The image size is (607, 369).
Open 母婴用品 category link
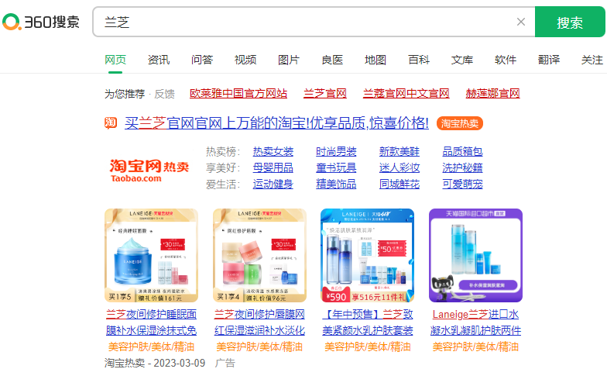click(x=273, y=167)
